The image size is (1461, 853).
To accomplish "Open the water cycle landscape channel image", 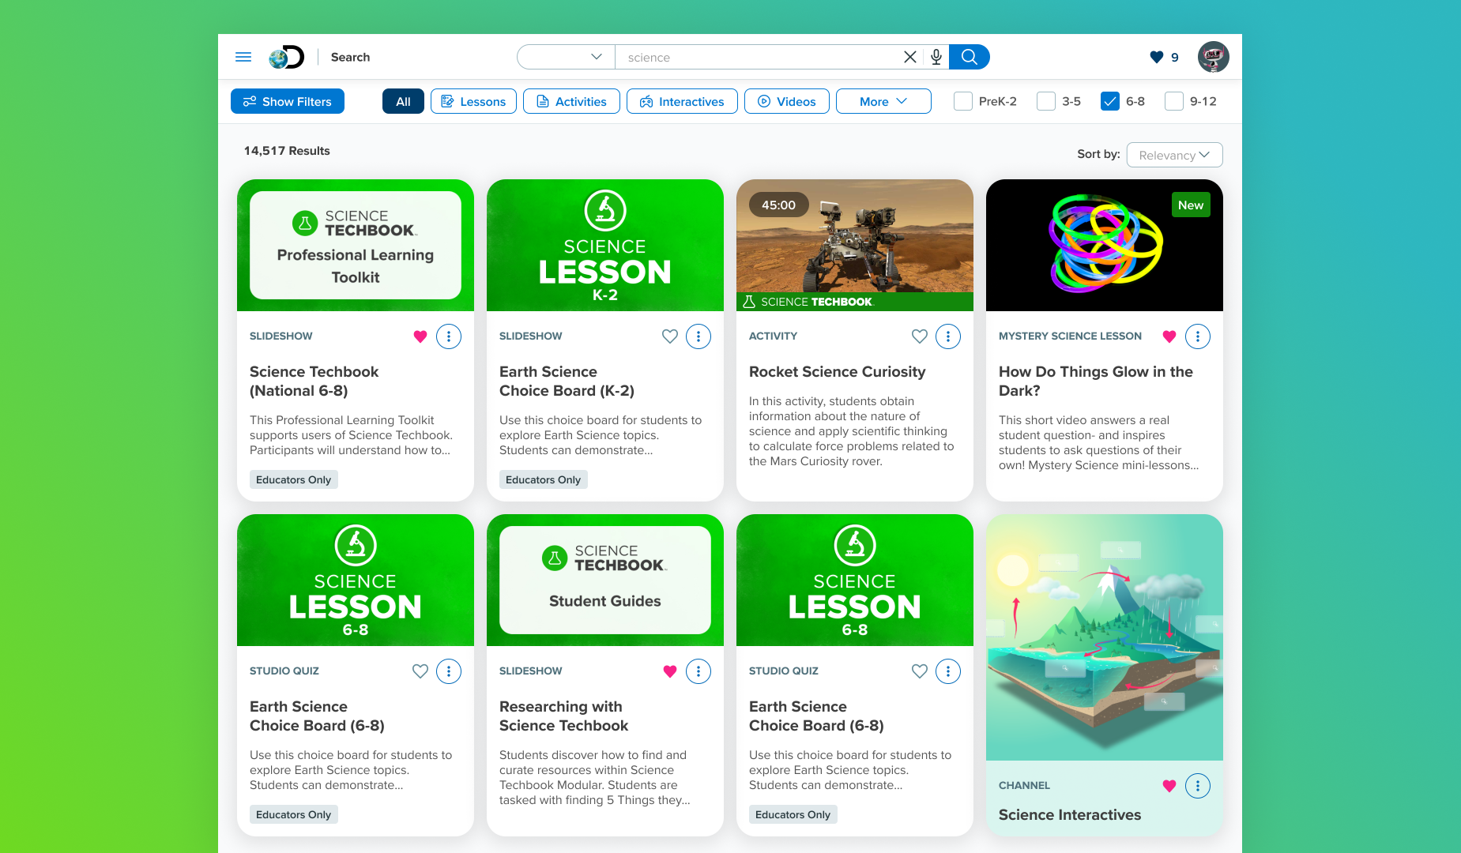I will 1105,637.
